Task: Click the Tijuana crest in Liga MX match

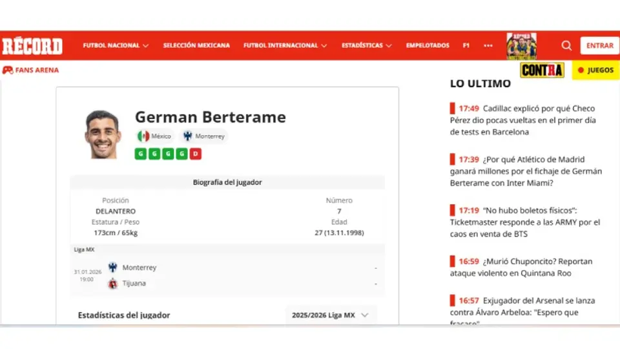Action: click(112, 283)
